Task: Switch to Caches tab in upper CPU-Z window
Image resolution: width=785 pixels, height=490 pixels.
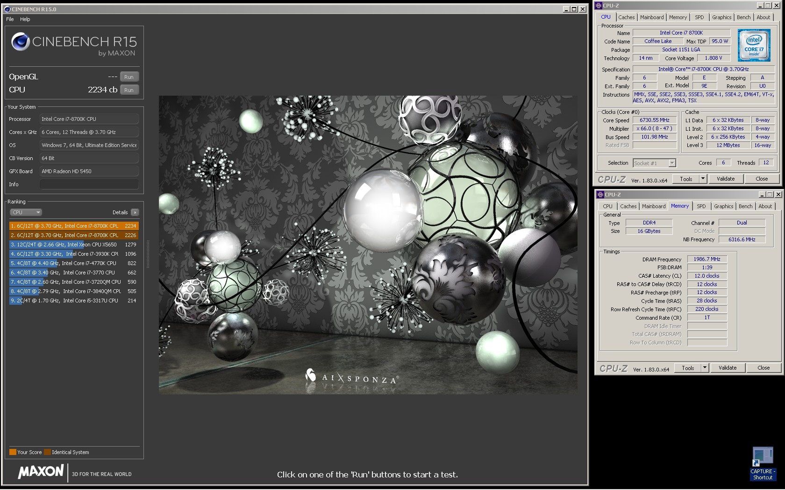Action: (x=627, y=17)
